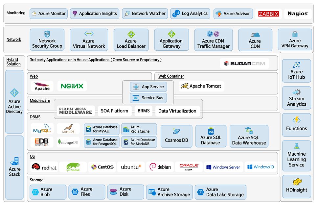317x205 pixels.
Task: Select the CentOS logo
Action: coord(102,167)
